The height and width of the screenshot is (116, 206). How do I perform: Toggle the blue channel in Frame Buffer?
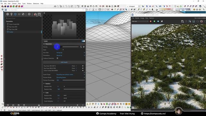(x=158, y=21)
